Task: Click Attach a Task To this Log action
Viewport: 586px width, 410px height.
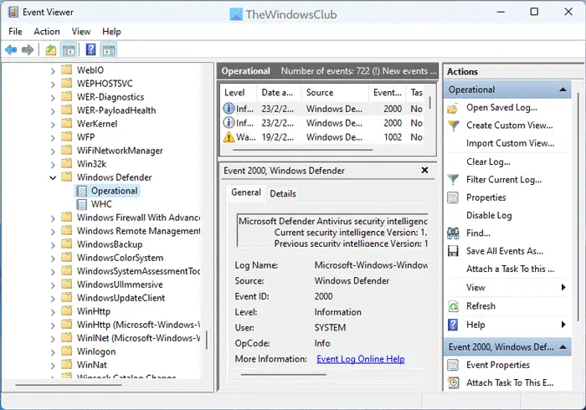Action: pos(510,269)
